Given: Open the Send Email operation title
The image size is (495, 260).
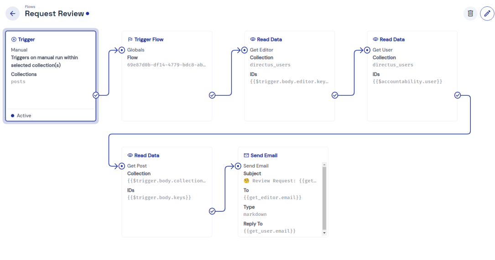Looking at the screenshot, I should click(264, 156).
